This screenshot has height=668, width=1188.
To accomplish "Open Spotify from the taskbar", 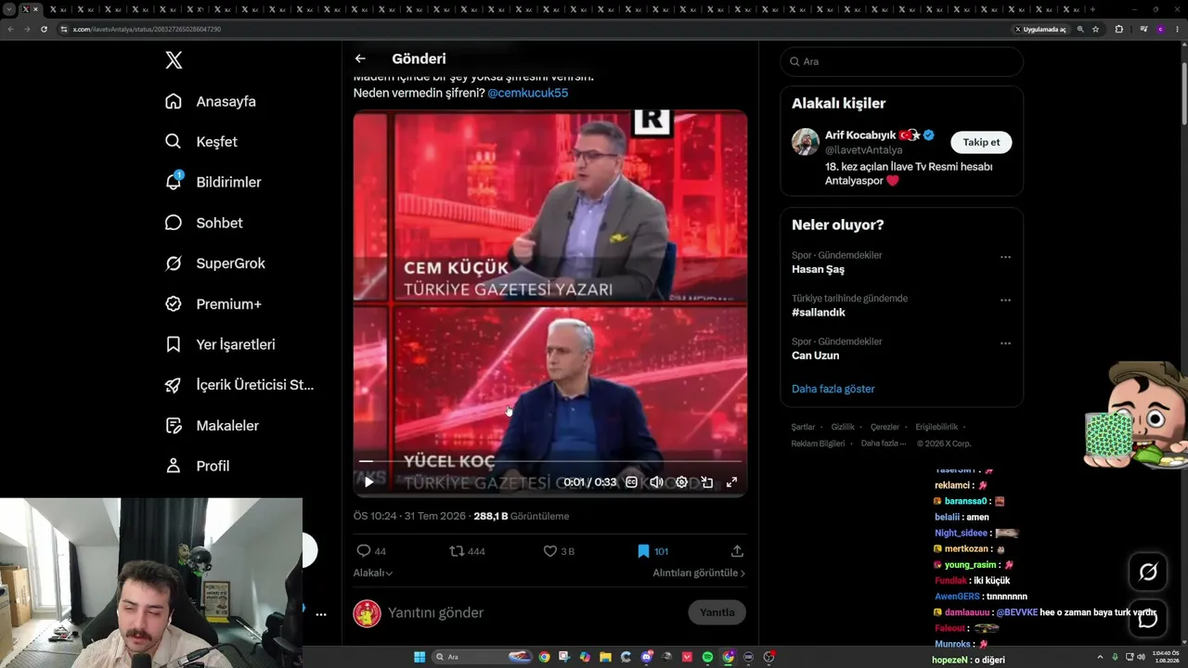I will [x=707, y=657].
